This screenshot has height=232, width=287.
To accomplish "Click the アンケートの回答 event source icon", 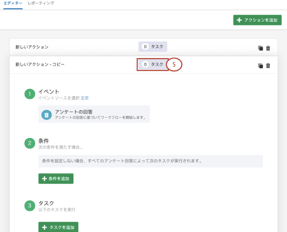I will pos(46,114).
